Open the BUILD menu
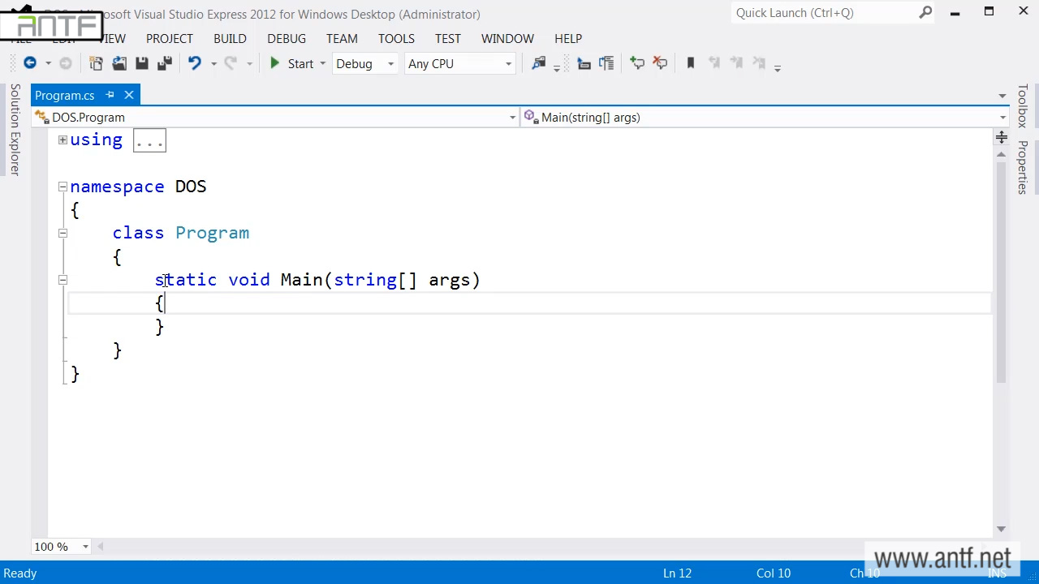This screenshot has height=584, width=1039. [230, 38]
